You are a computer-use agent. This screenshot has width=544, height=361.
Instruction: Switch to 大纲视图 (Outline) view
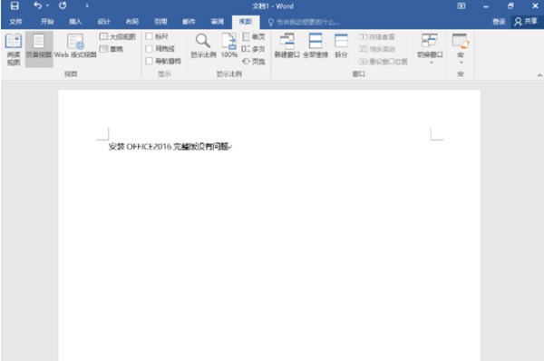point(117,37)
